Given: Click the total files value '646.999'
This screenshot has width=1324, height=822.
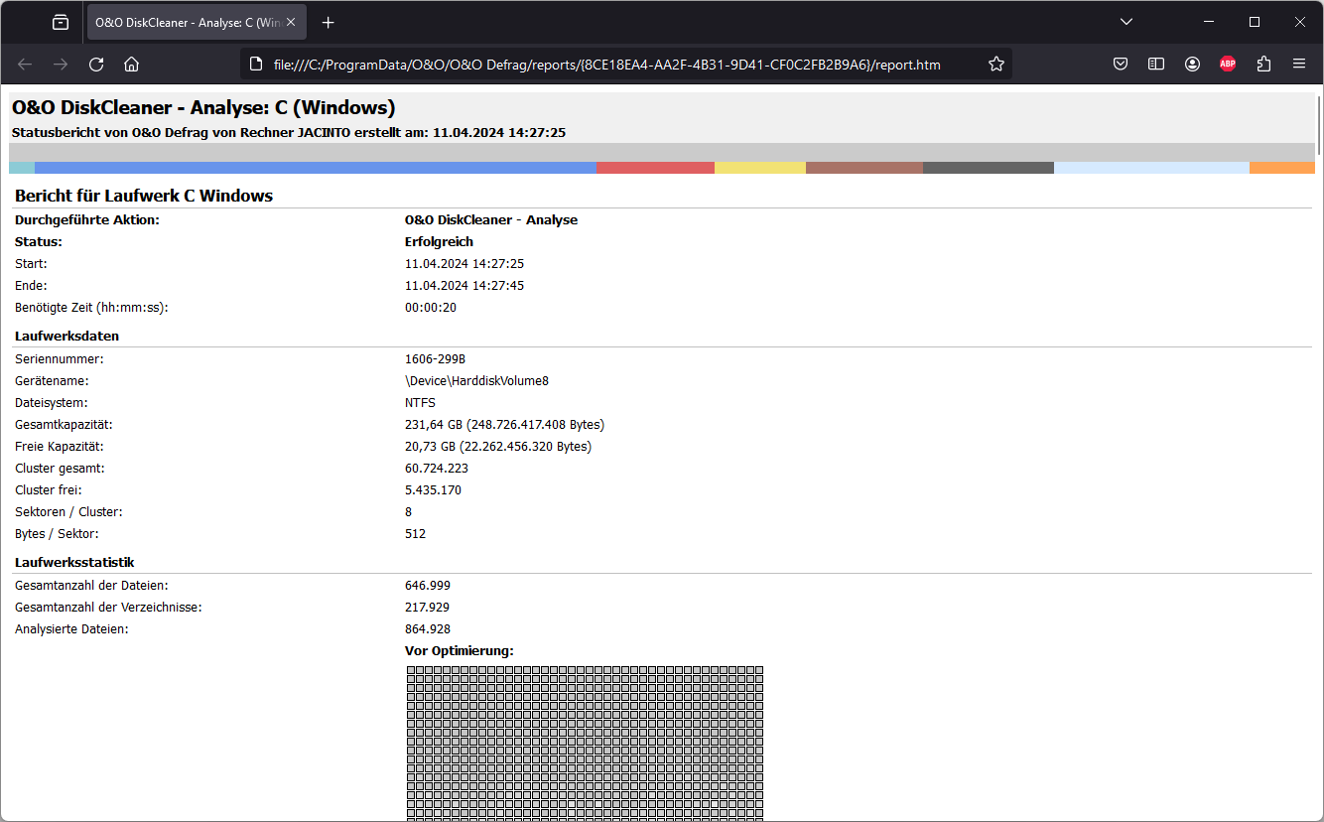Looking at the screenshot, I should [x=428, y=585].
